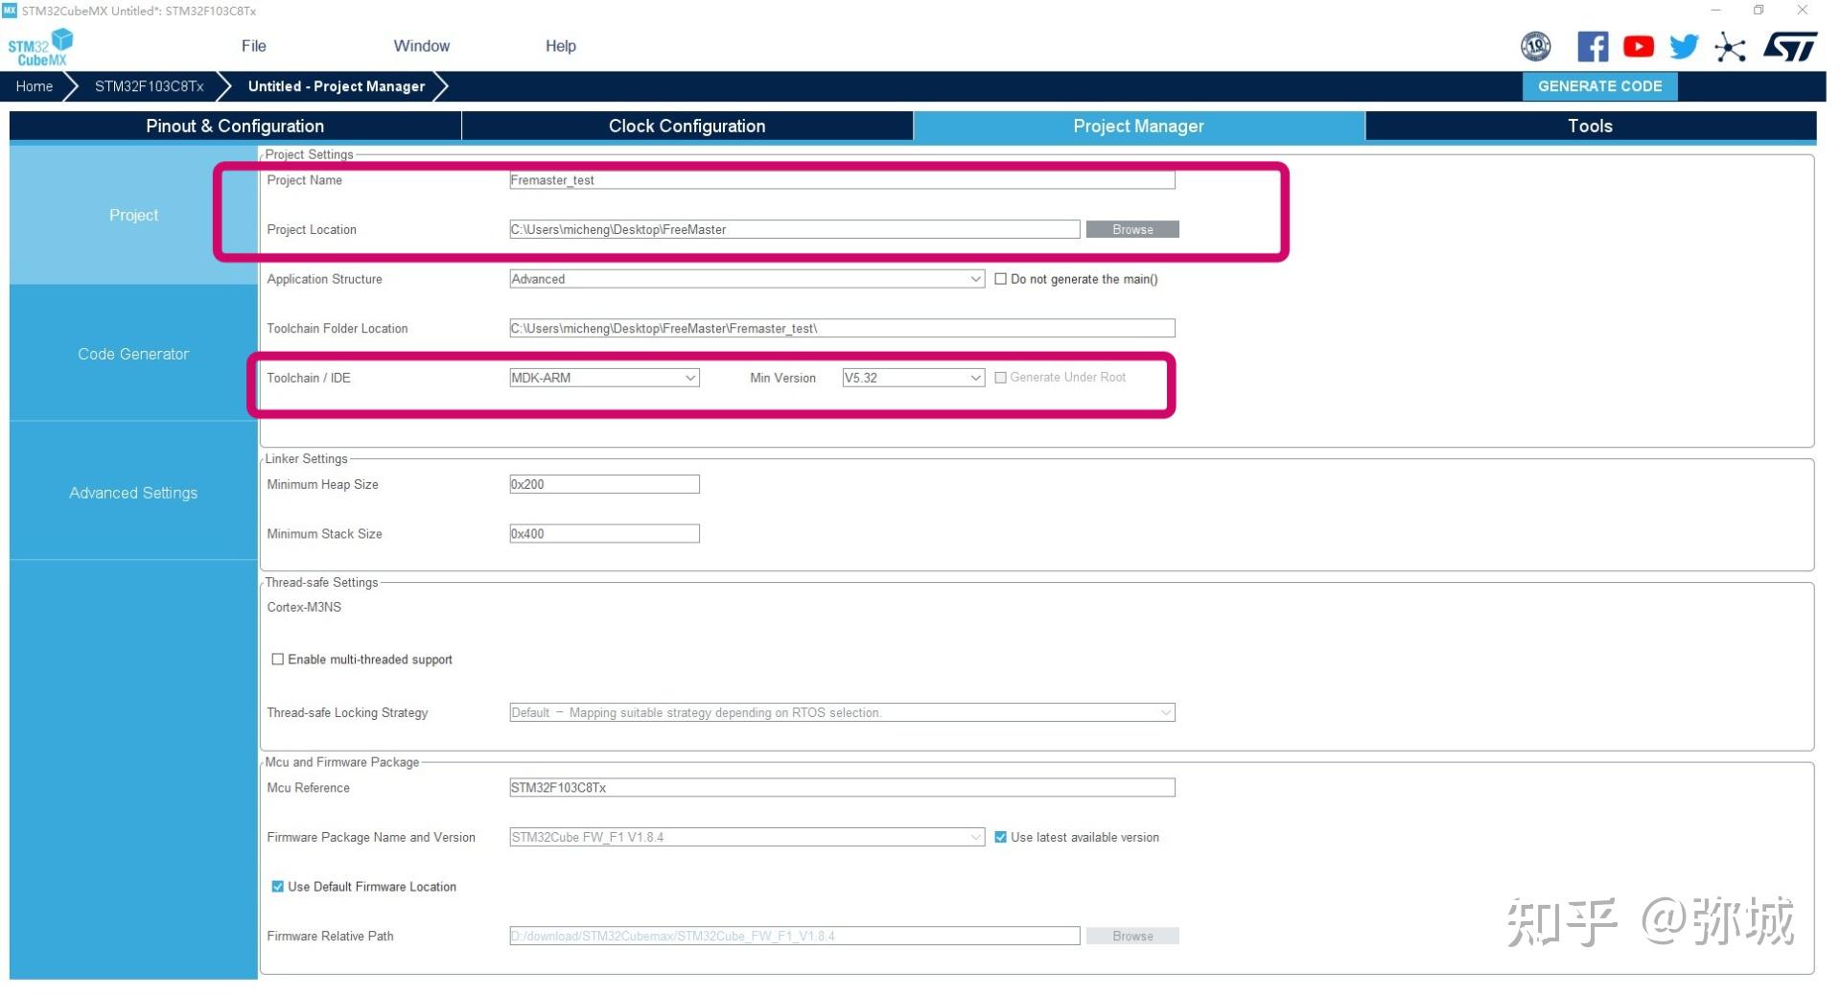Click the 'Cortex-M3NS' text
Viewport: 1841px width, 997px height.
304,607
